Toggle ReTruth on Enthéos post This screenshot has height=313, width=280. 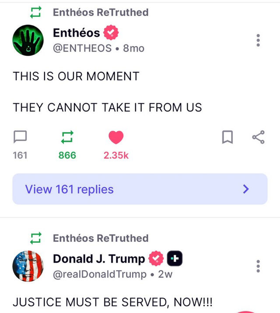[x=67, y=137]
